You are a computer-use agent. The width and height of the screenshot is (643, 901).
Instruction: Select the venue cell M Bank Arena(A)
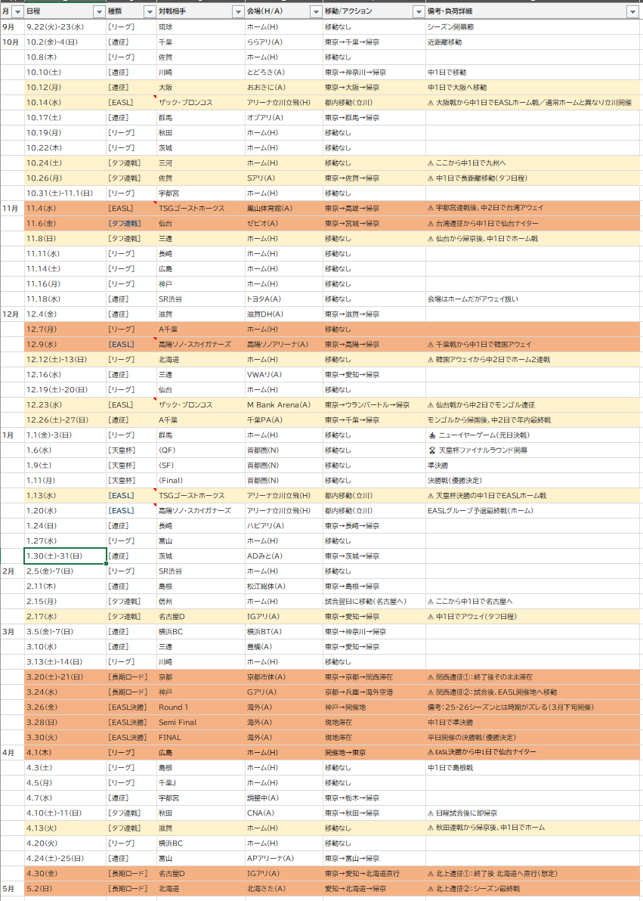(x=284, y=405)
